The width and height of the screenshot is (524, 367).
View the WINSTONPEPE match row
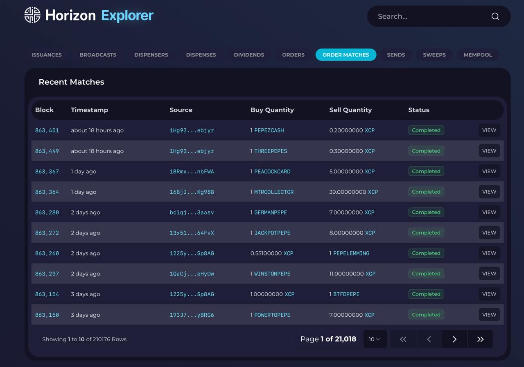(489, 273)
